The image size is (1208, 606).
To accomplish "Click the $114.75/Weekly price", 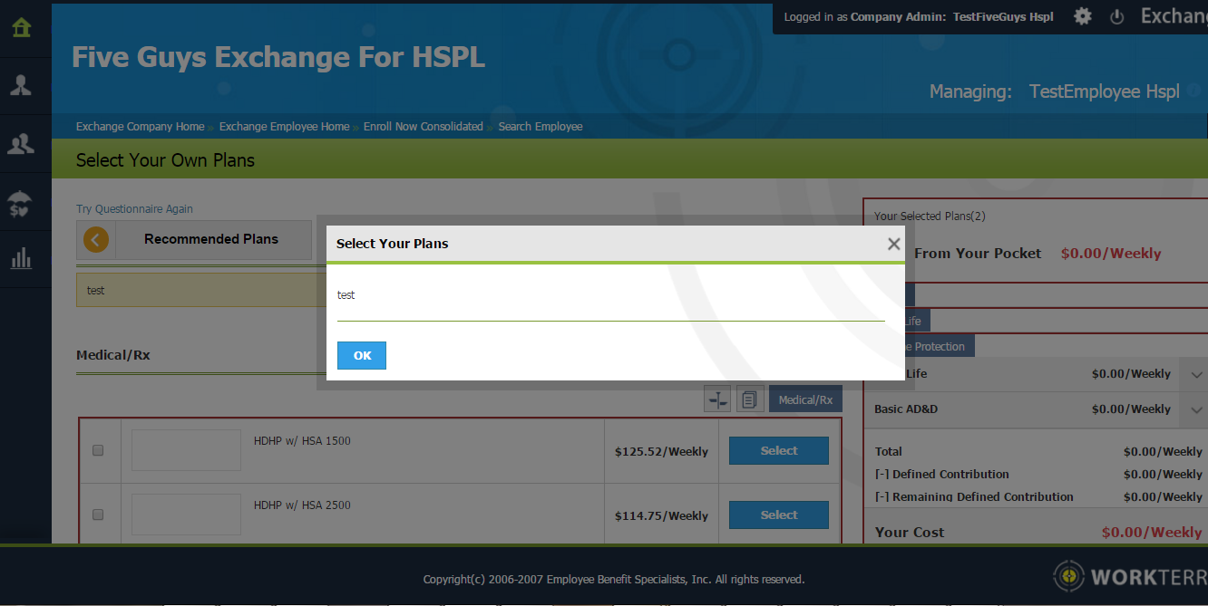I will (661, 515).
